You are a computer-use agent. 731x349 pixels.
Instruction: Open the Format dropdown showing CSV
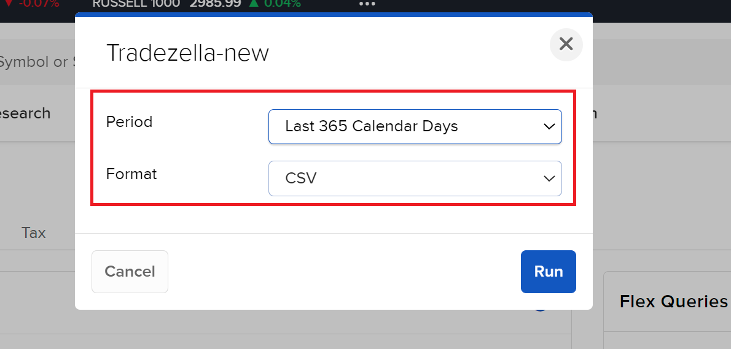415,178
